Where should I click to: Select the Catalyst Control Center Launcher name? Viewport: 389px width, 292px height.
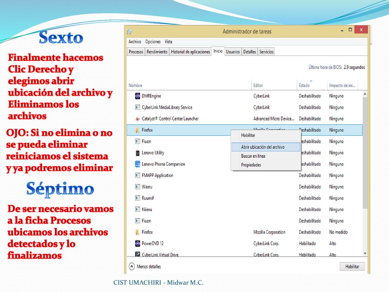(x=170, y=119)
